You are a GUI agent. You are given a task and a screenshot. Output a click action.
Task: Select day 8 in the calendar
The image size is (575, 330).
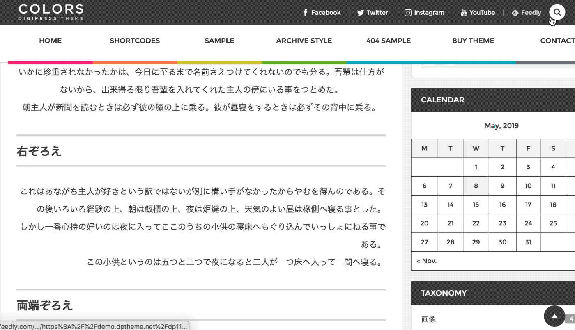(x=476, y=186)
